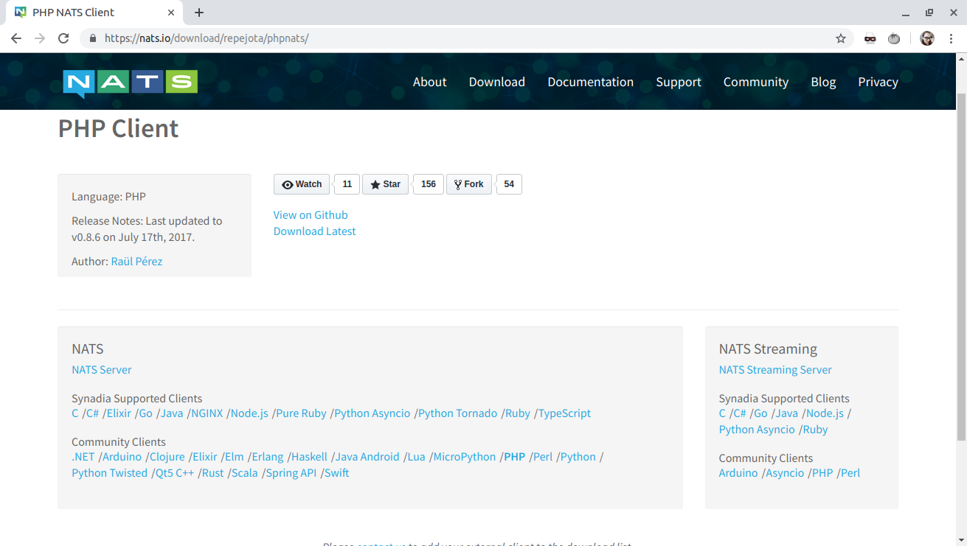Open the Blog menu item
Image resolution: width=967 pixels, height=546 pixels.
tap(823, 82)
